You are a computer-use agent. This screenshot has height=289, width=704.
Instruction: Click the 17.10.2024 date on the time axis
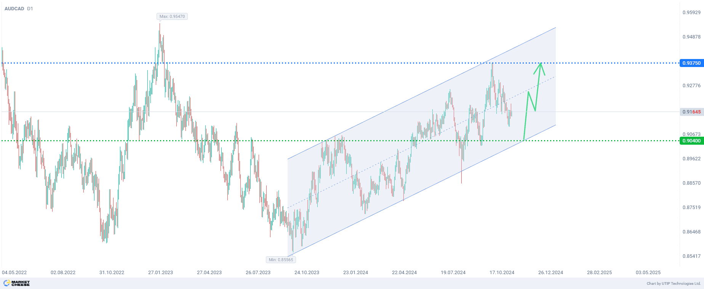point(502,273)
